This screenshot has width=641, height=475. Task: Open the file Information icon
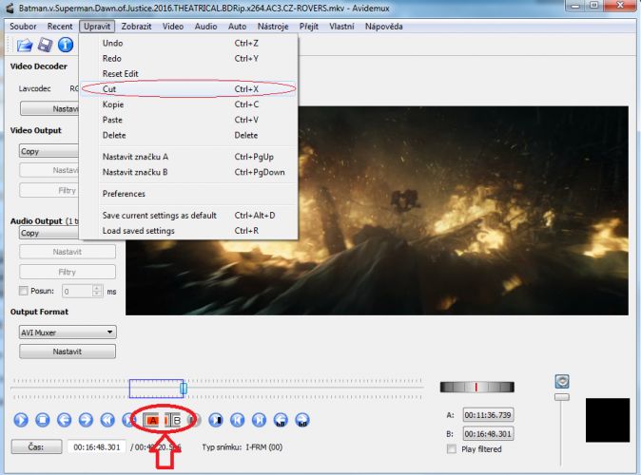(66, 45)
